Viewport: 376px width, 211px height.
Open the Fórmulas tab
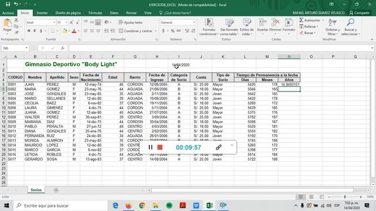tap(95, 13)
